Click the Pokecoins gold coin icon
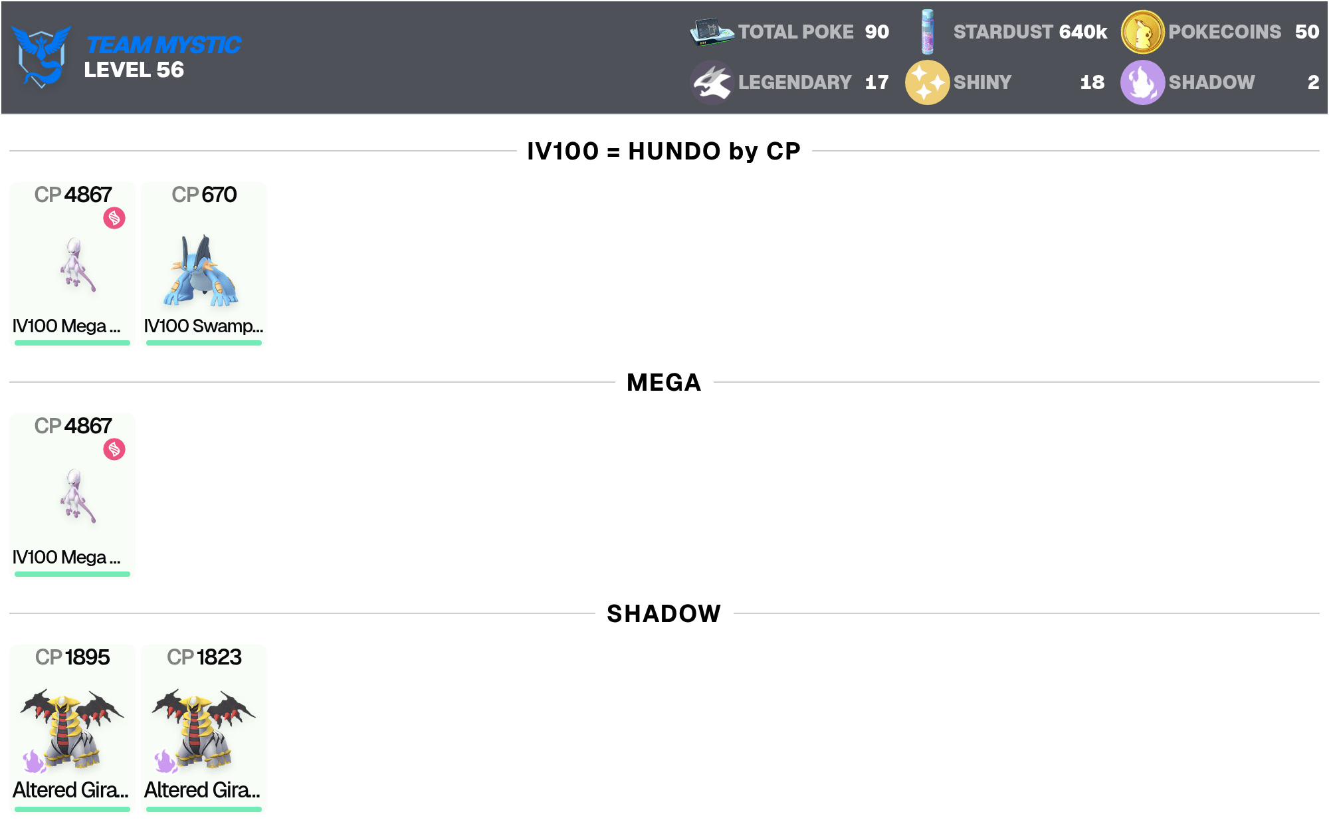Image resolution: width=1329 pixels, height=824 pixels. point(1142,32)
